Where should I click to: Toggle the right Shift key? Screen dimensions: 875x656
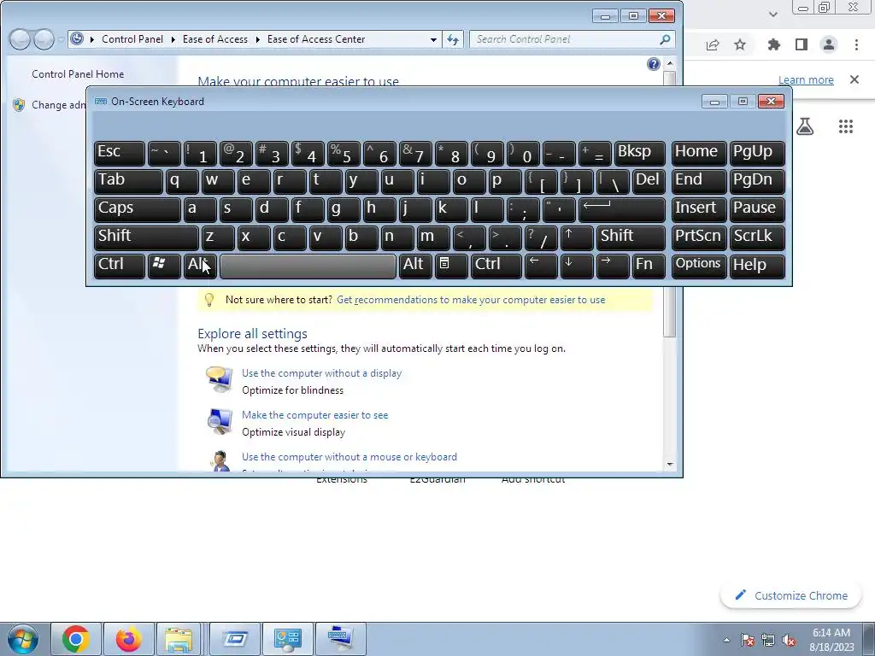pyautogui.click(x=631, y=237)
